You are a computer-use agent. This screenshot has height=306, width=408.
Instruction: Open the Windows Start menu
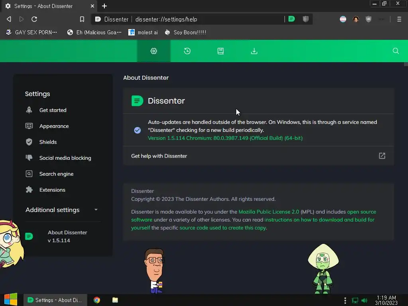[x=11, y=300]
